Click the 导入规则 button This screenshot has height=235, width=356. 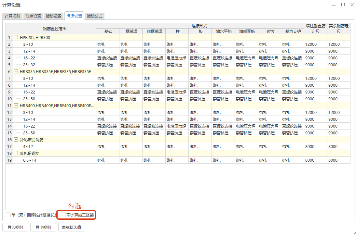click(15, 227)
